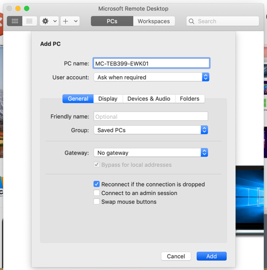Focus the Search field
This screenshot has height=270, width=267.
click(222, 21)
